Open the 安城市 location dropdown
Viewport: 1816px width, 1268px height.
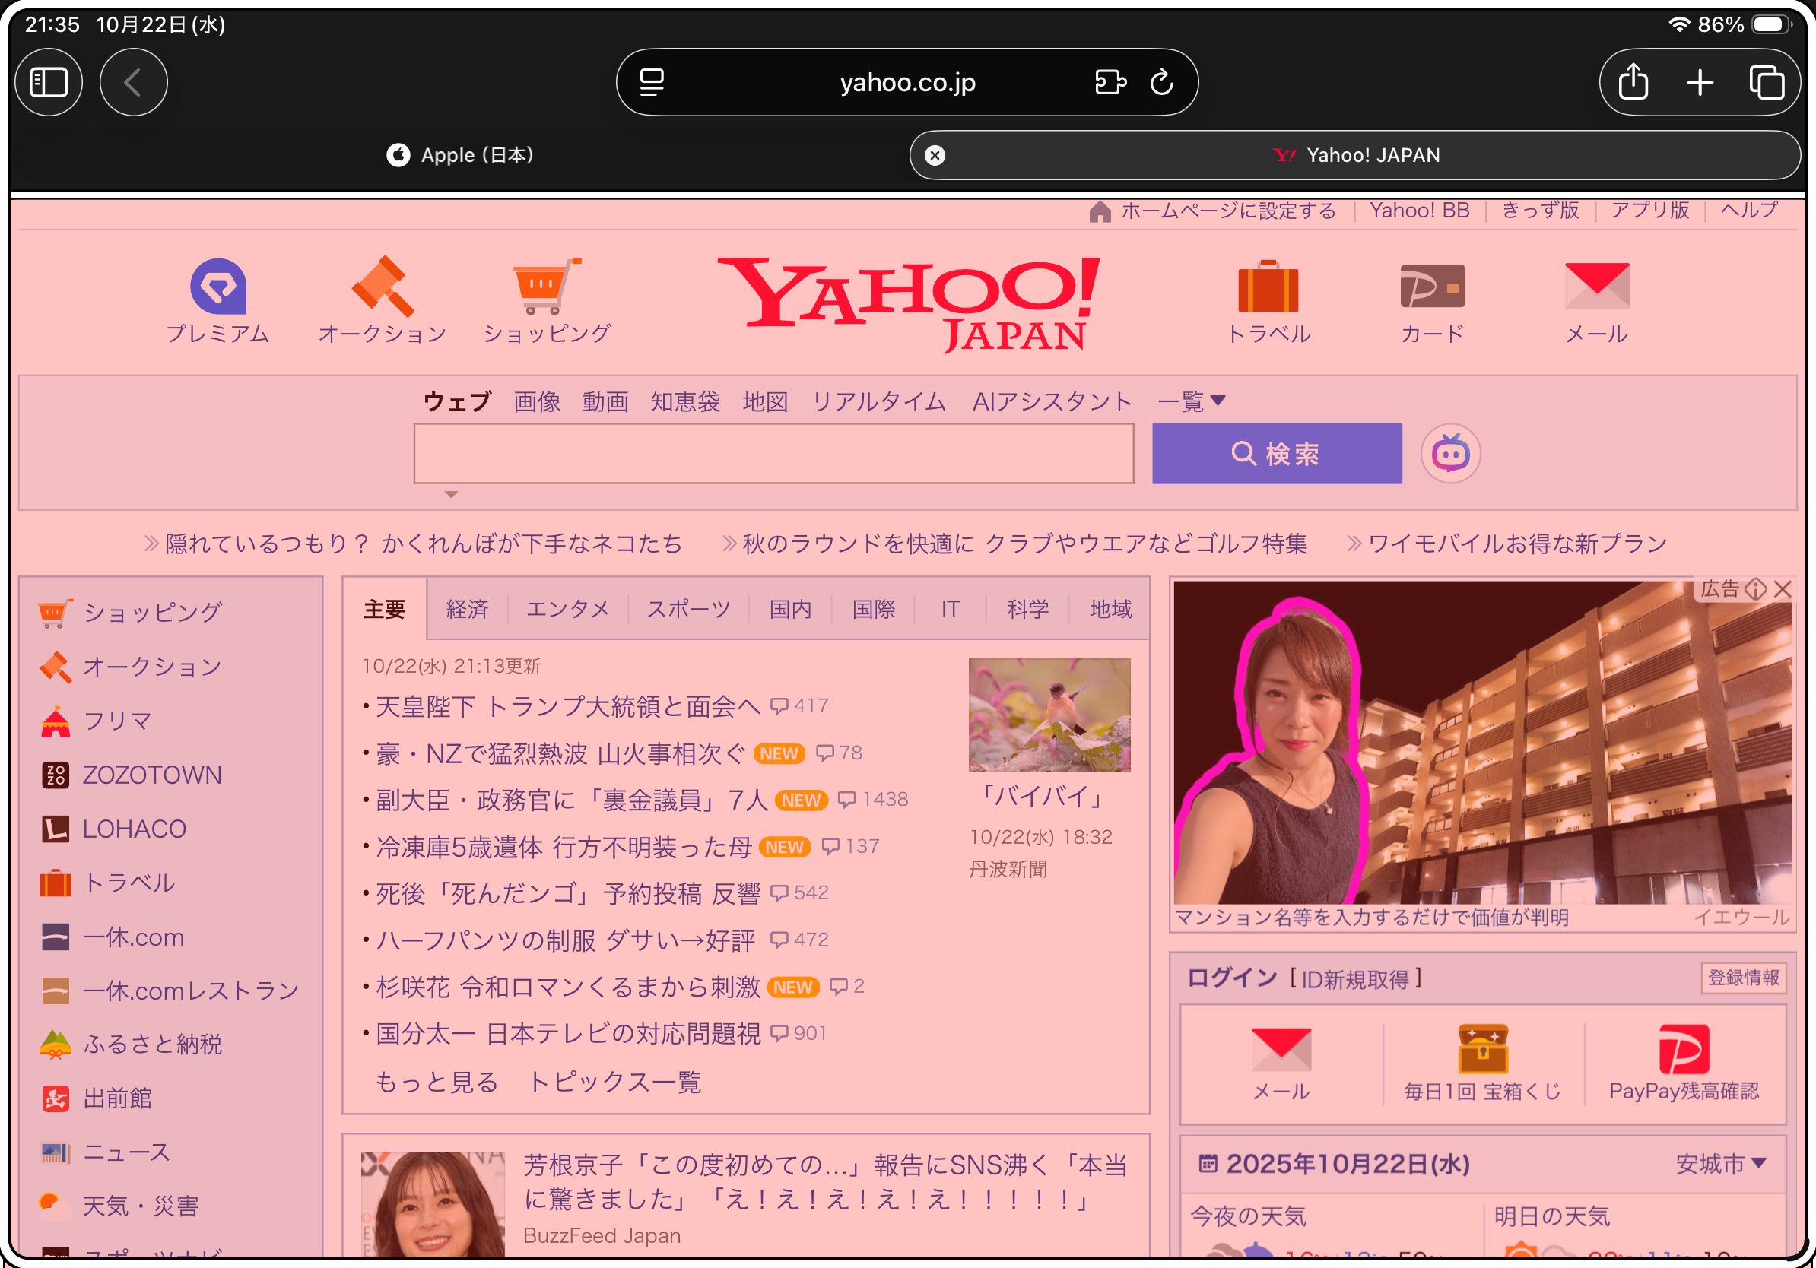pos(1721,1164)
